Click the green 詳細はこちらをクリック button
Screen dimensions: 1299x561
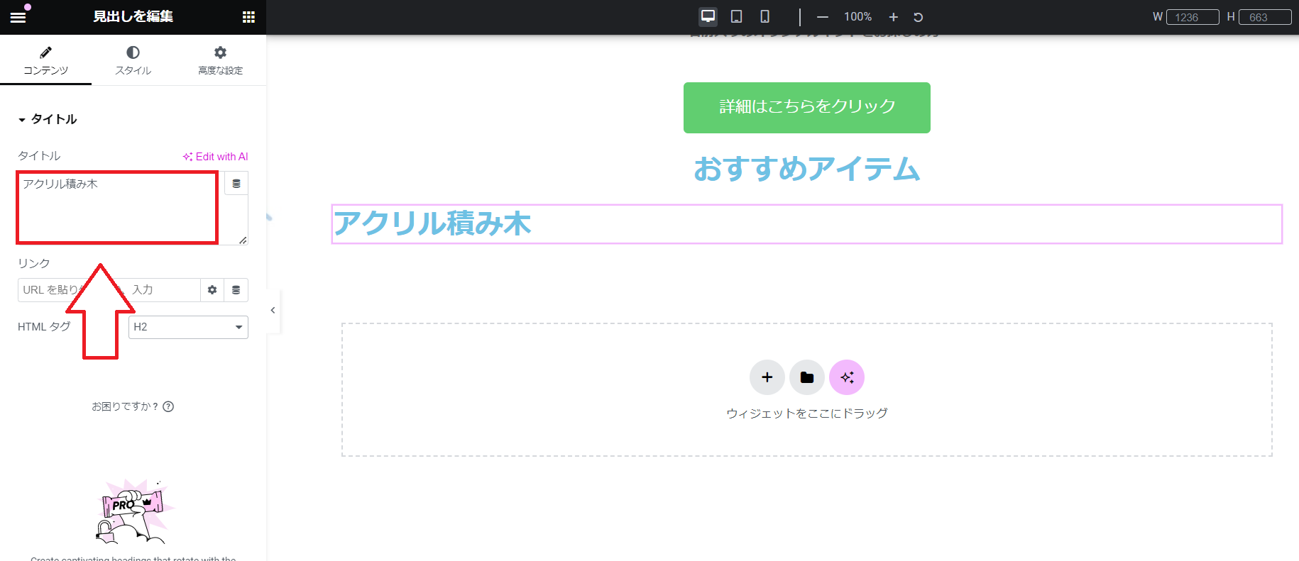coord(807,108)
